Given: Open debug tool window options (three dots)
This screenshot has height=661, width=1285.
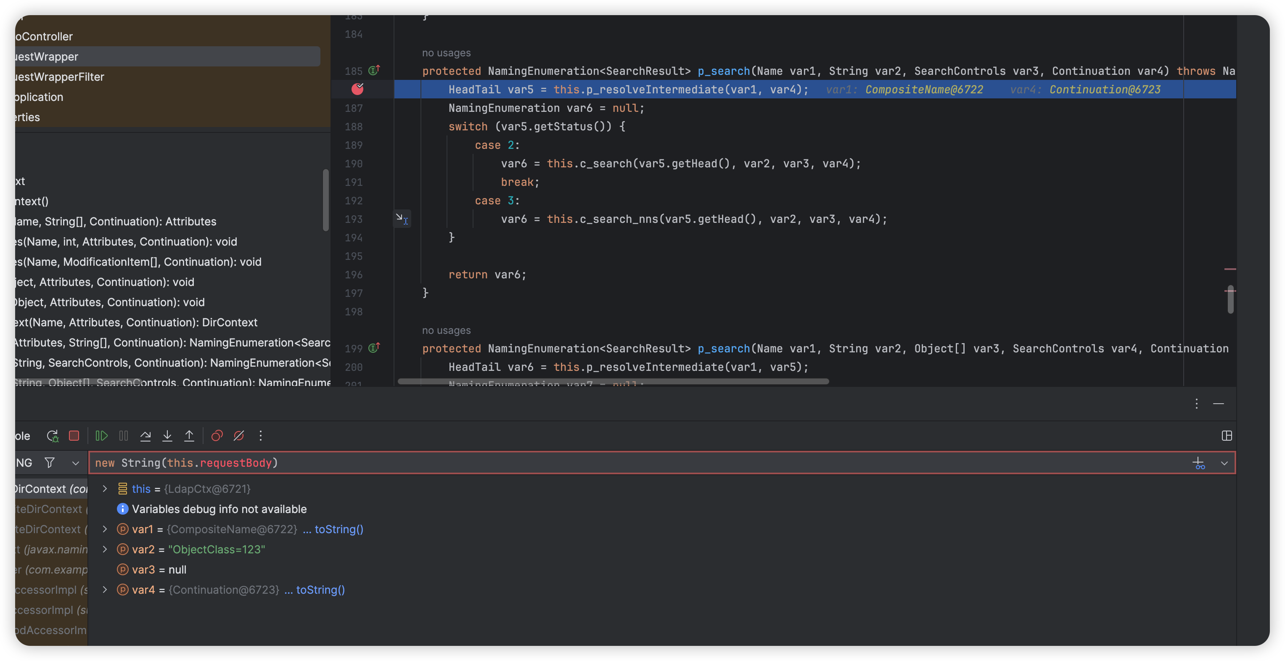Looking at the screenshot, I should pyautogui.click(x=1196, y=404).
